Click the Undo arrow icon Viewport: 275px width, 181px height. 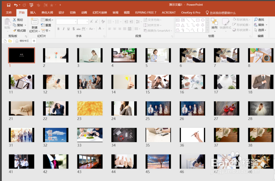pyautogui.click(x=16, y=5)
